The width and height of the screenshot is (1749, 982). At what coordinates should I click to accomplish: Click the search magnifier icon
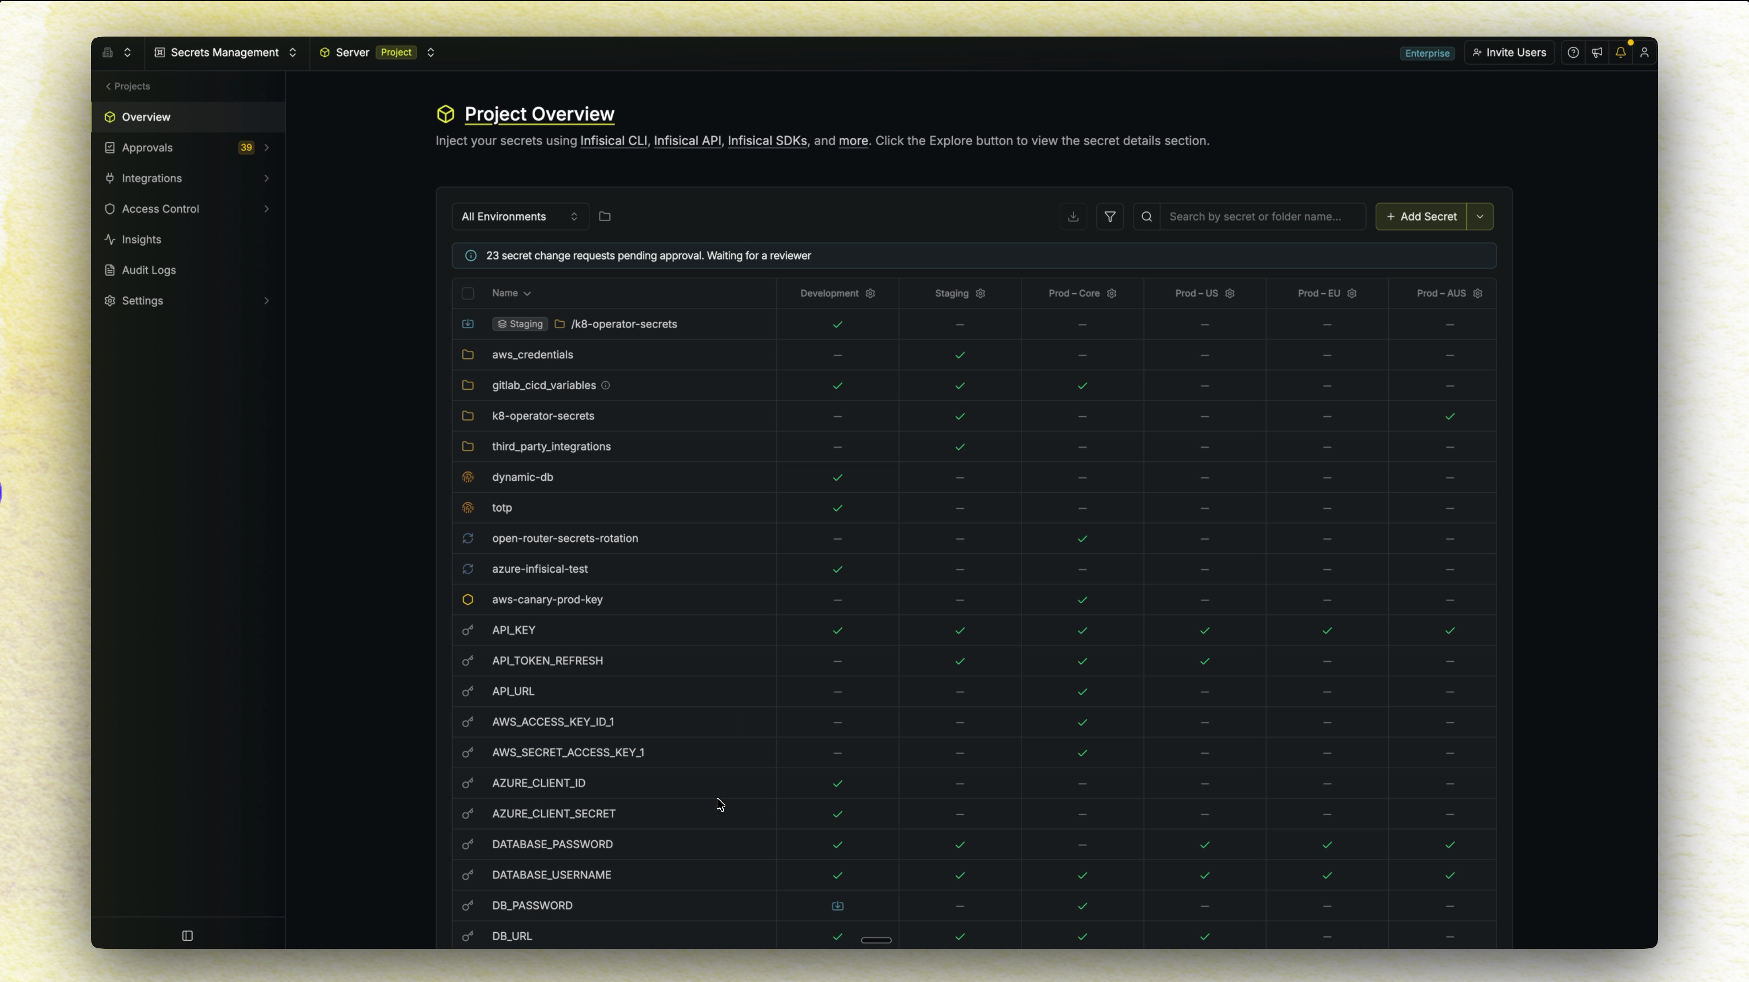[1147, 217]
